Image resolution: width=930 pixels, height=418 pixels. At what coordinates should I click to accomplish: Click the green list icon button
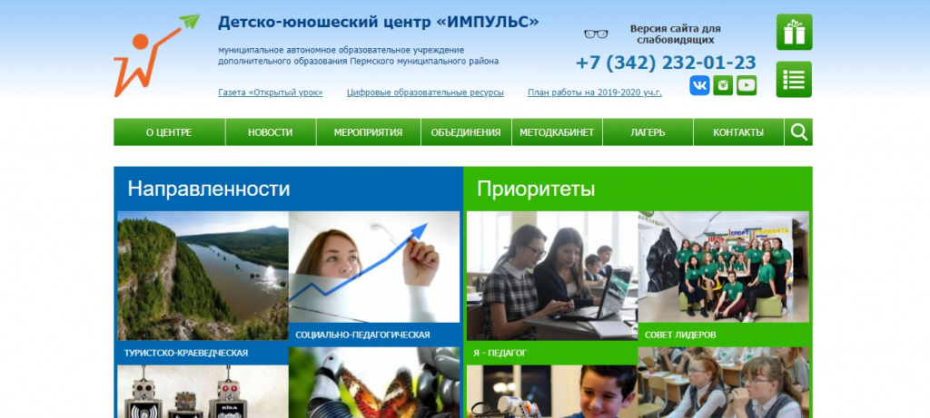tap(794, 79)
